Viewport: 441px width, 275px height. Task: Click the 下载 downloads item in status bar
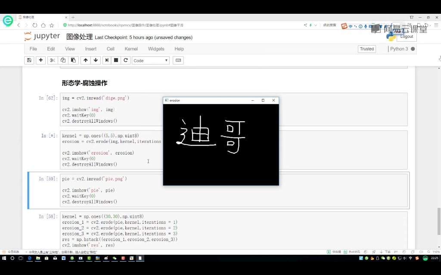click(385, 252)
